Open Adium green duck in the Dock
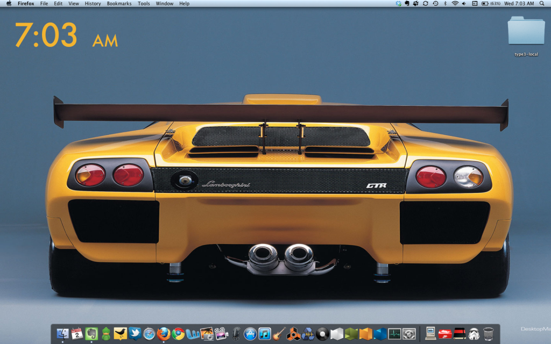The width and height of the screenshot is (551, 344). pos(106,333)
